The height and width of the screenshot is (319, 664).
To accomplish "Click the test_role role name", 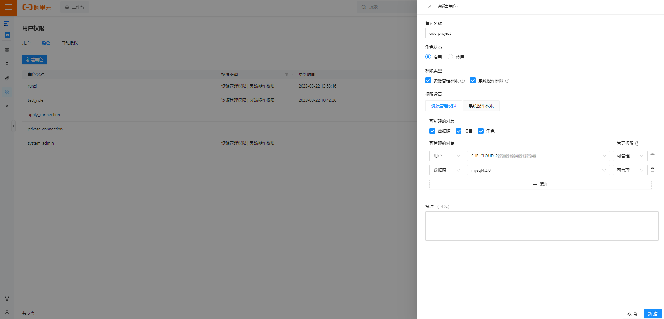I will (35, 100).
